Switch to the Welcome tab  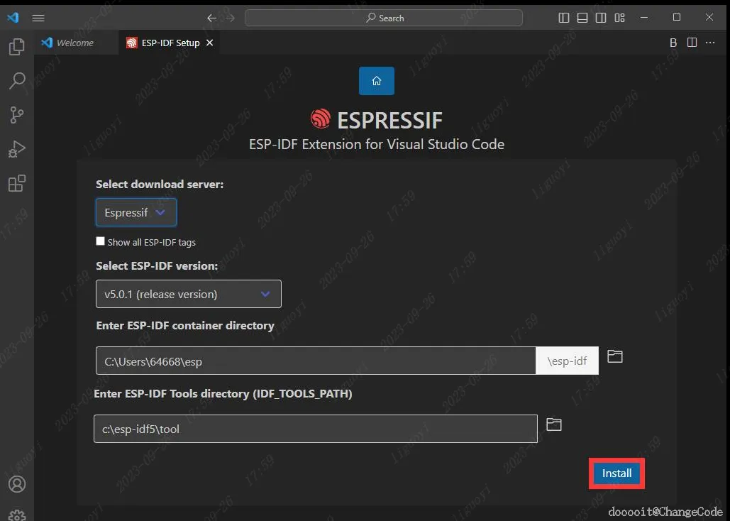click(68, 43)
